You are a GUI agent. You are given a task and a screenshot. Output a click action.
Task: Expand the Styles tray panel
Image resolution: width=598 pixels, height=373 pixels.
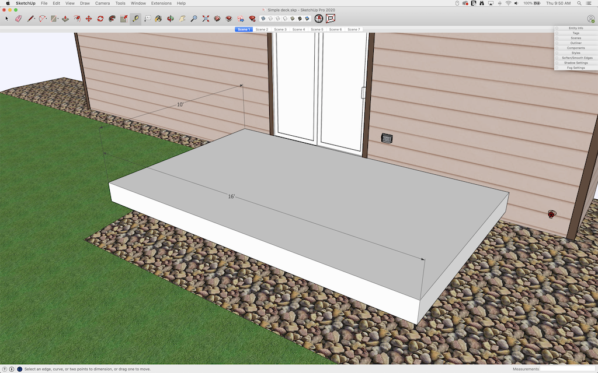coord(576,53)
